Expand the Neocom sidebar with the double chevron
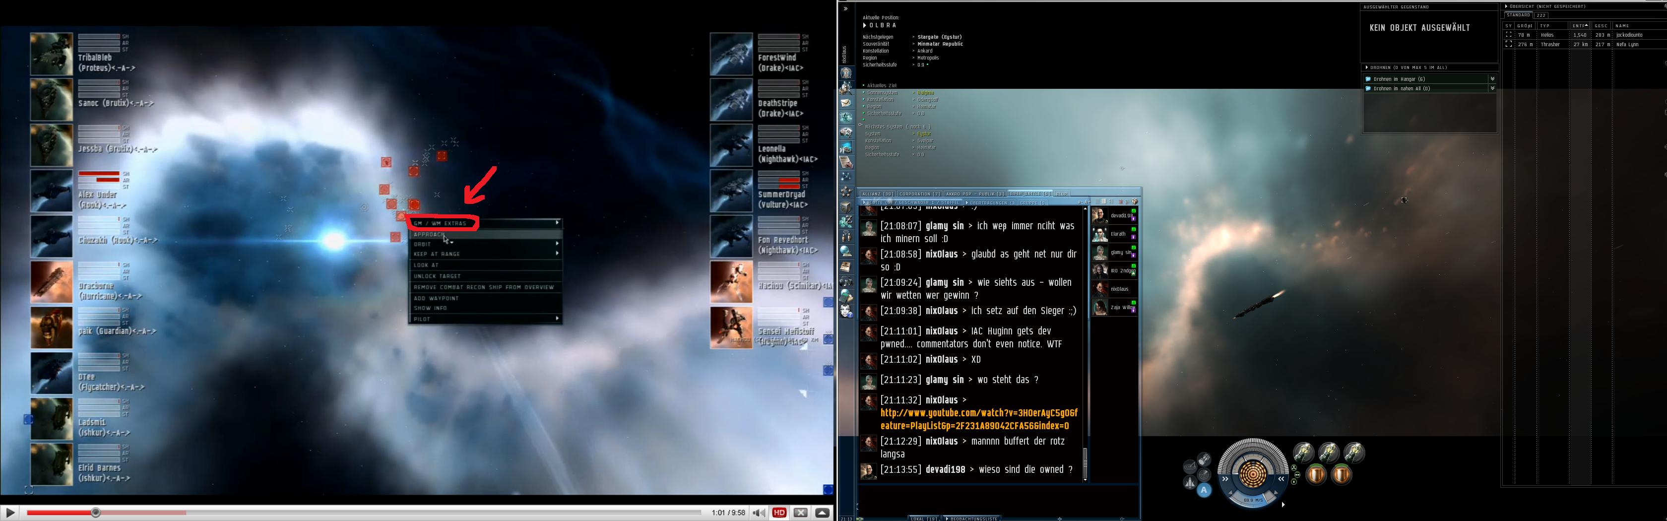Image resolution: width=1667 pixels, height=521 pixels. pos(845,8)
